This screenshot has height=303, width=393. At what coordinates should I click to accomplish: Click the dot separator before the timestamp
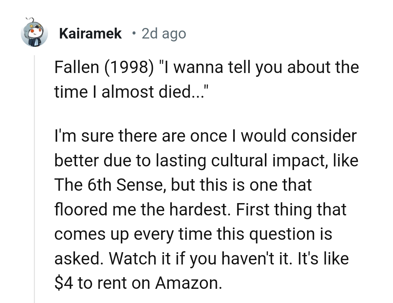coord(134,34)
